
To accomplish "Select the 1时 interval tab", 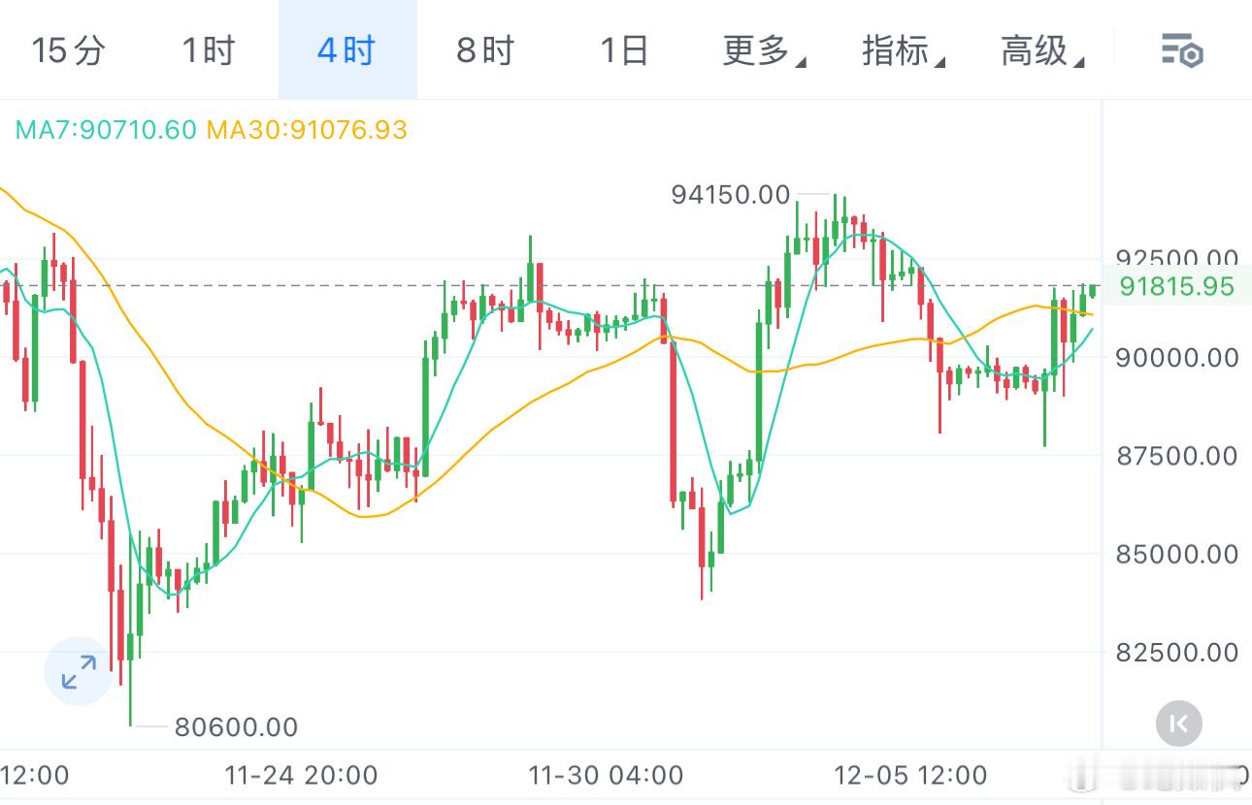I will (x=207, y=52).
